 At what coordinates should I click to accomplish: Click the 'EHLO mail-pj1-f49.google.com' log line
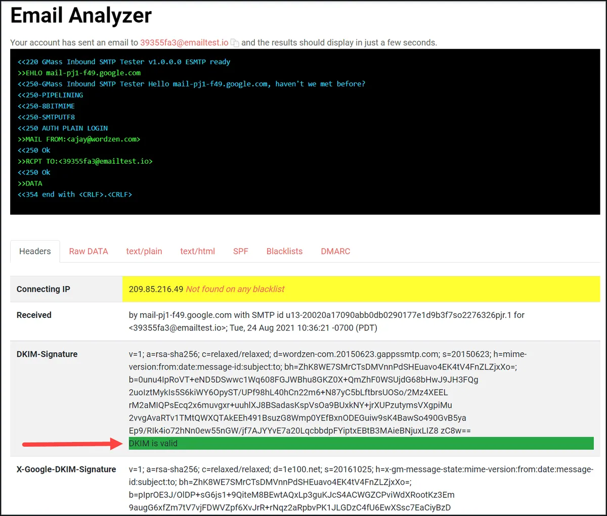(x=79, y=73)
